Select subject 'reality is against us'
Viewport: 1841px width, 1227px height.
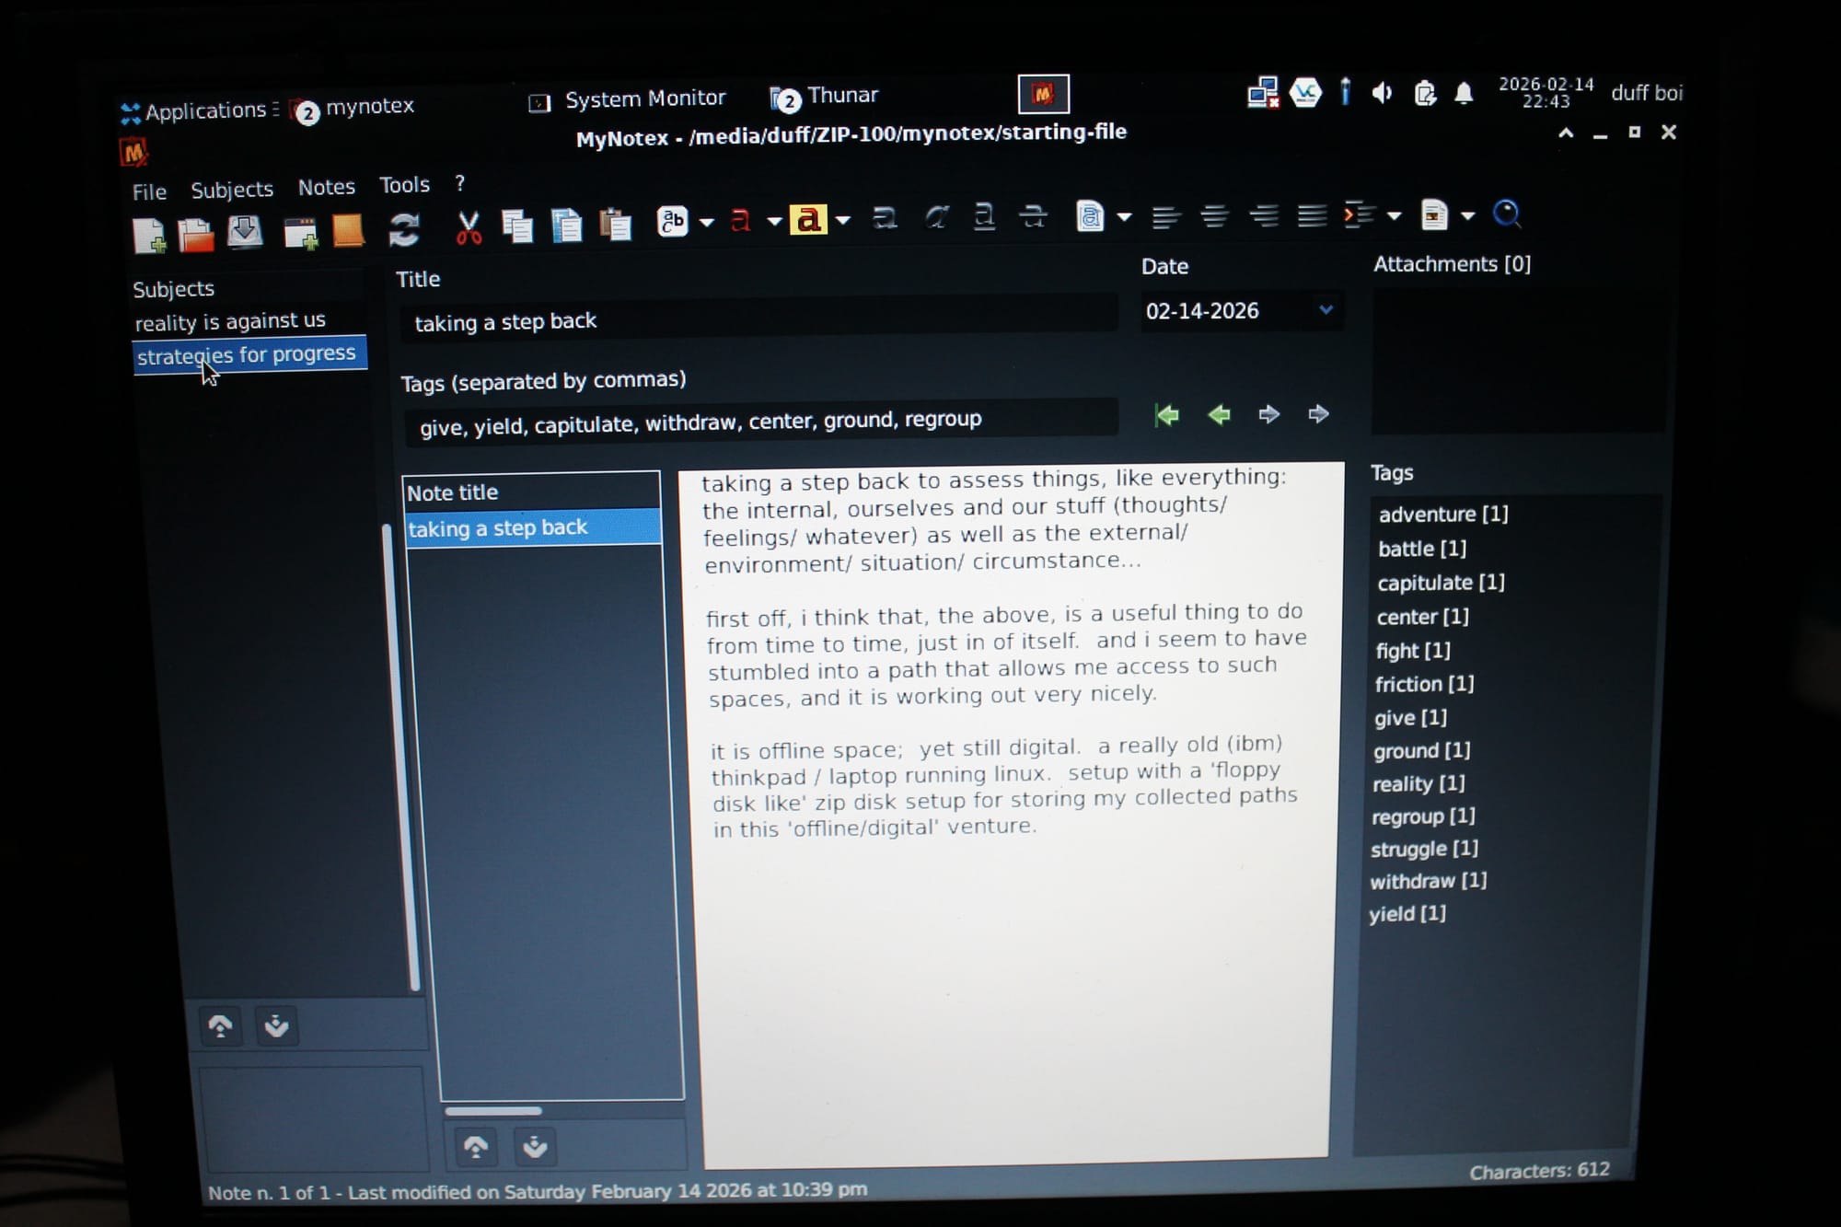(x=230, y=321)
